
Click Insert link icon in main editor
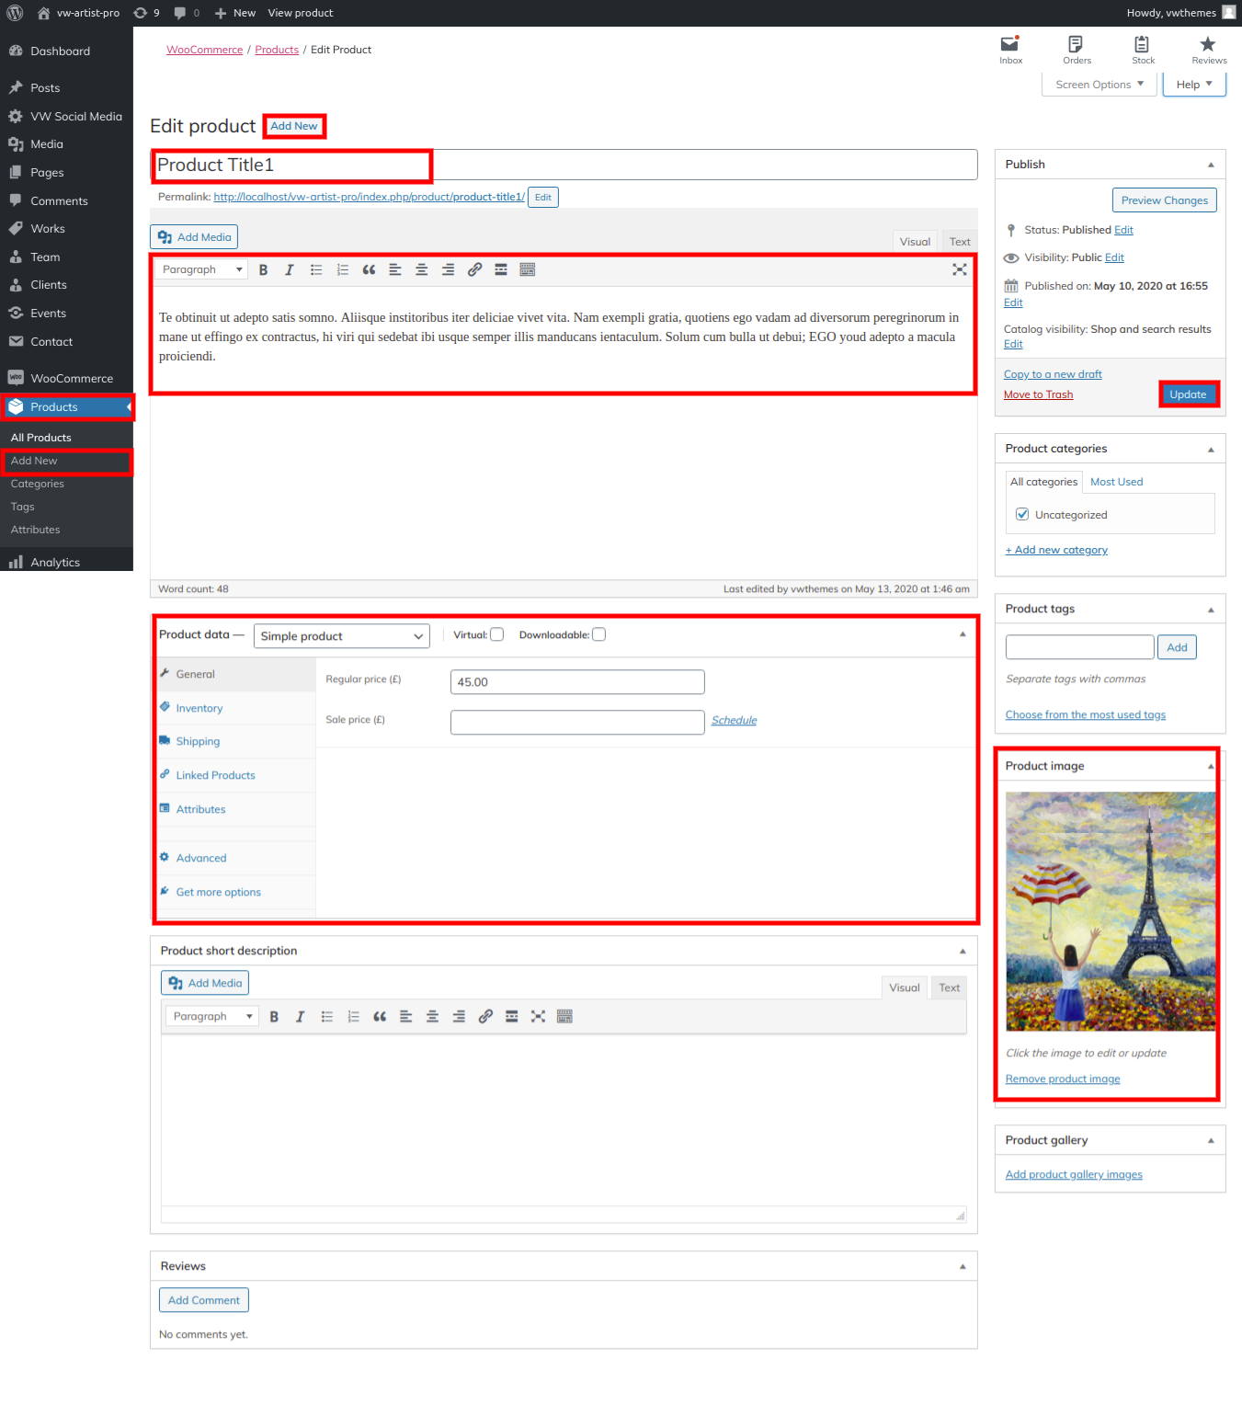point(474,269)
